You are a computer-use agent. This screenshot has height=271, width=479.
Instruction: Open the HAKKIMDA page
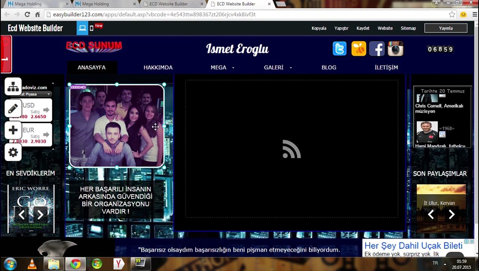(x=158, y=67)
